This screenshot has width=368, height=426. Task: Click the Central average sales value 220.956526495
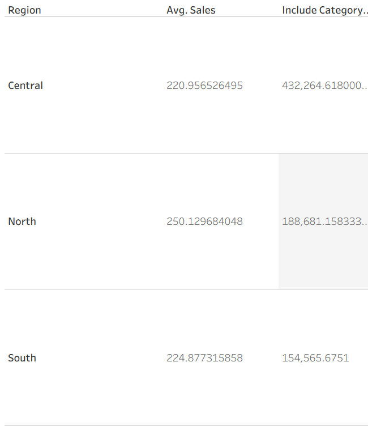(204, 86)
